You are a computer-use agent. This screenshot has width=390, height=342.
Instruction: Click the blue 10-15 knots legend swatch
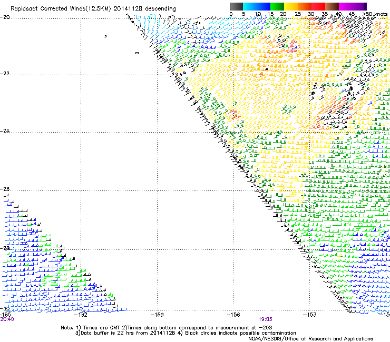pyautogui.click(x=264, y=6)
